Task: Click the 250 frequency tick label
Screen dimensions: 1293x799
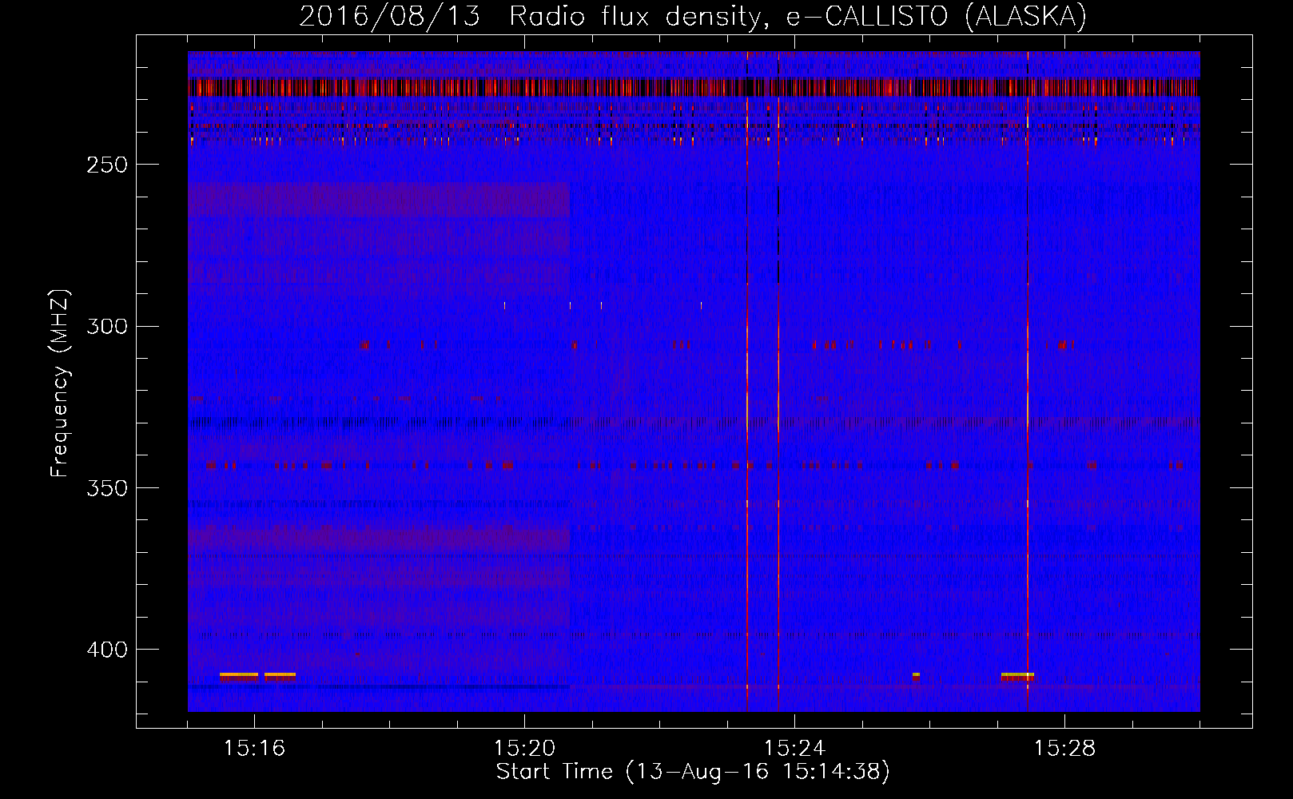Action: tap(107, 165)
